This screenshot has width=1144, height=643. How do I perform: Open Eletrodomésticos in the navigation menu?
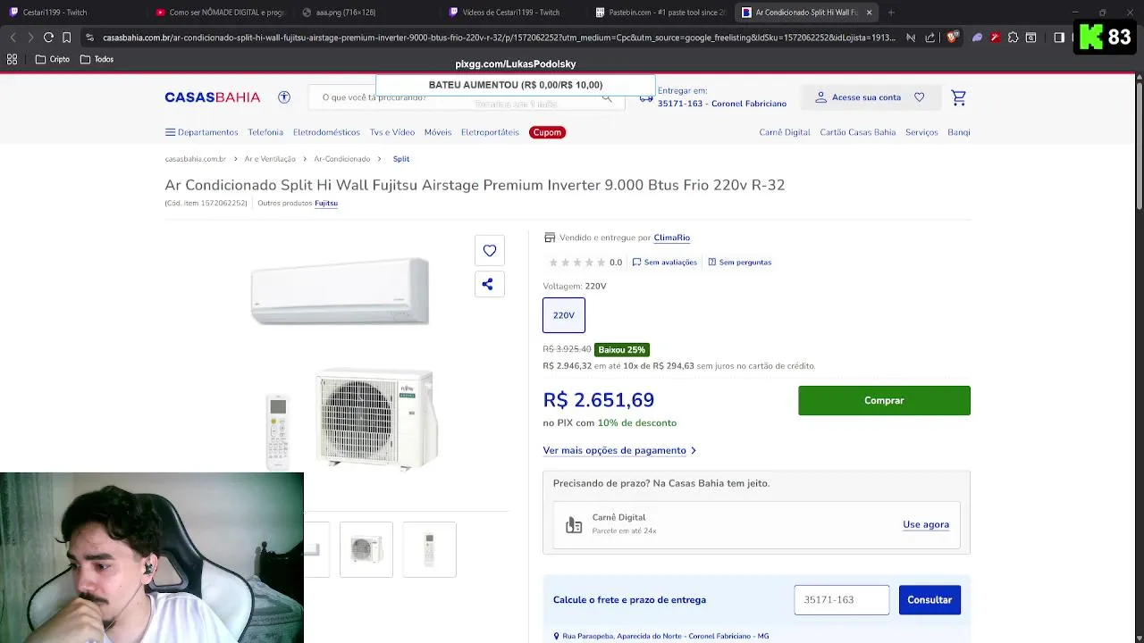pos(326,132)
